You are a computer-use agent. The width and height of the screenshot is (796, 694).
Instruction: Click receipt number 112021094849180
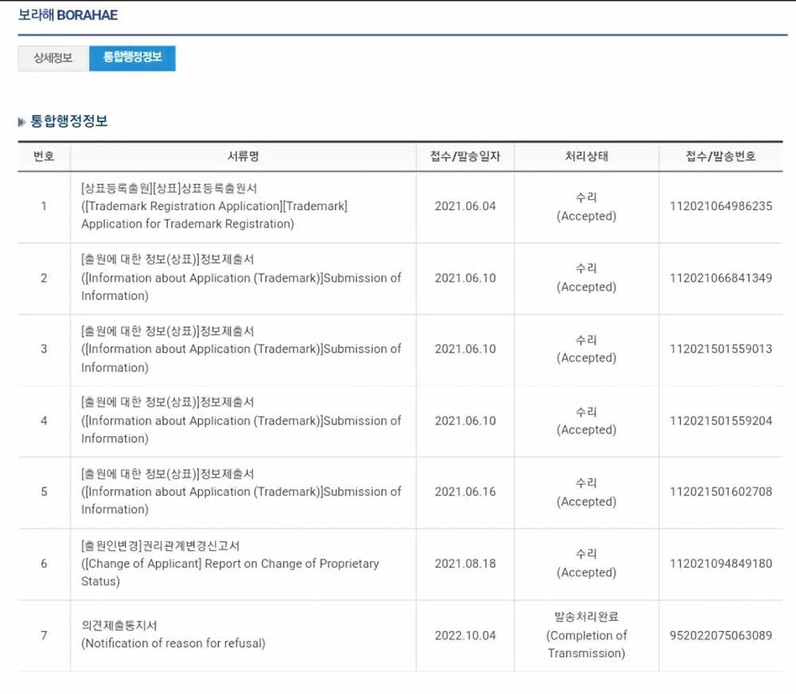click(x=721, y=563)
